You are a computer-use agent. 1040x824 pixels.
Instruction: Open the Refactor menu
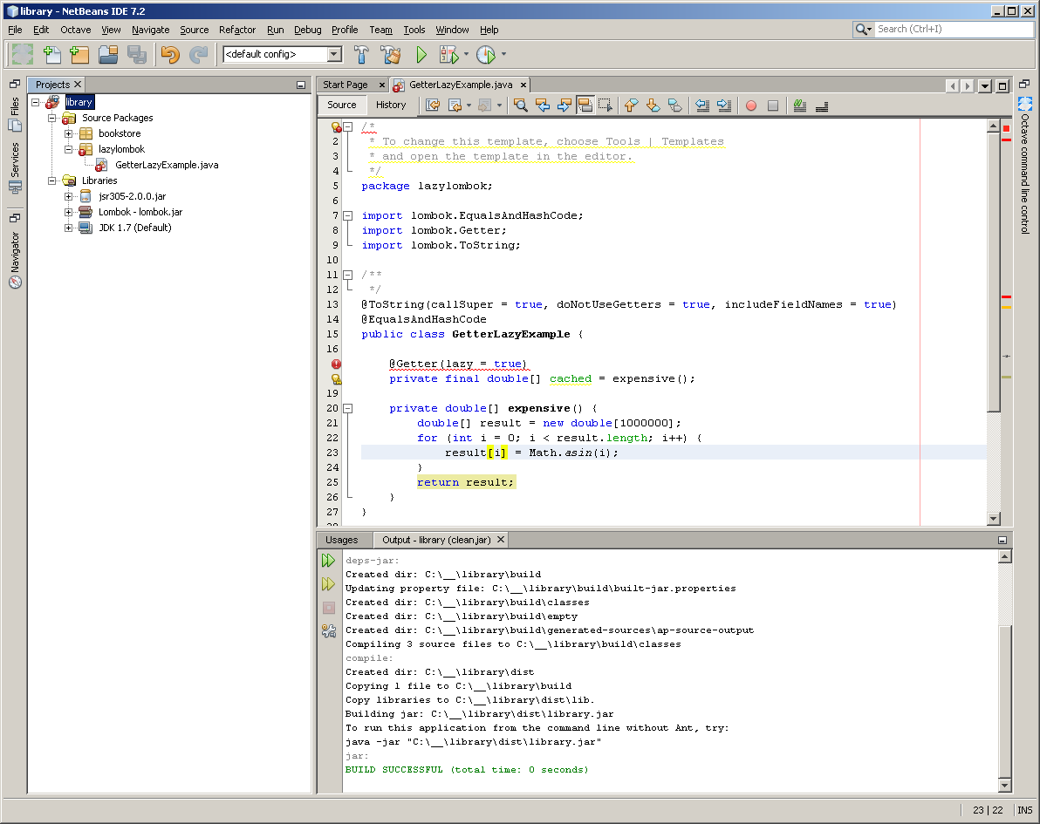point(237,29)
